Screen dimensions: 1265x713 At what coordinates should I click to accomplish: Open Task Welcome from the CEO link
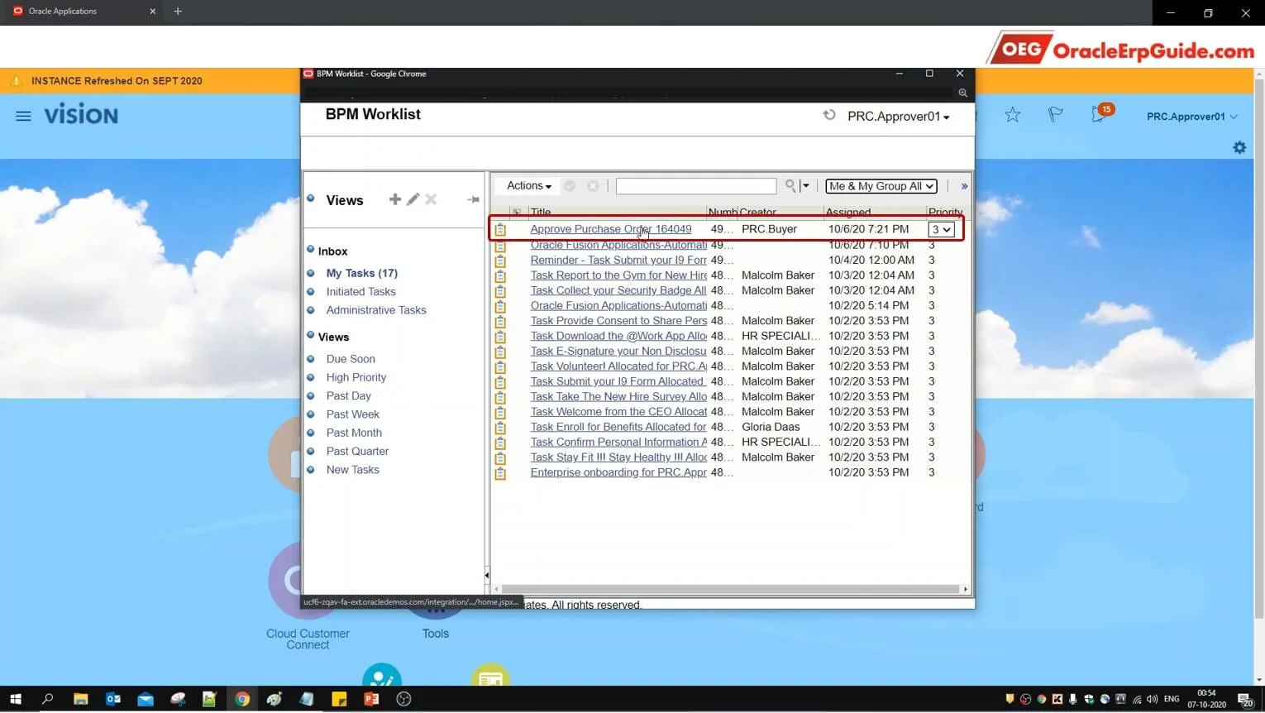[618, 412]
